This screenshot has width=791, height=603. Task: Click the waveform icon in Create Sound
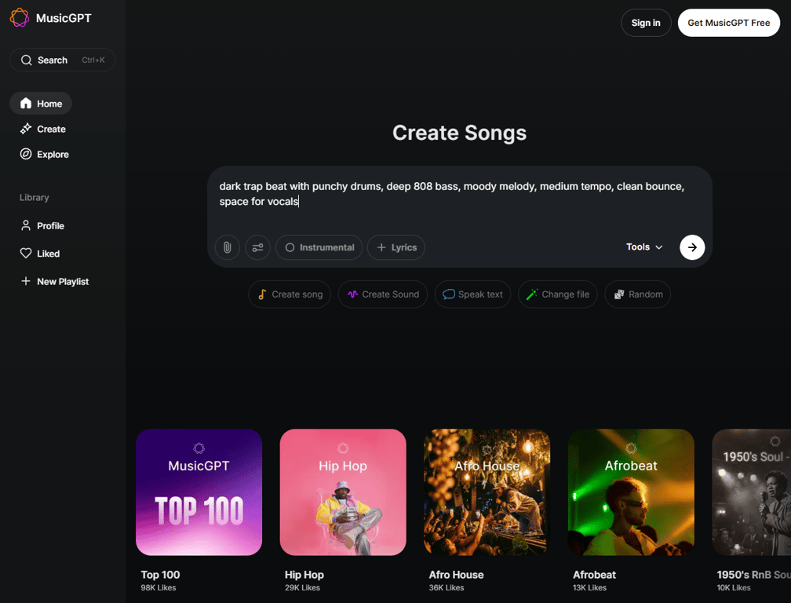[352, 294]
